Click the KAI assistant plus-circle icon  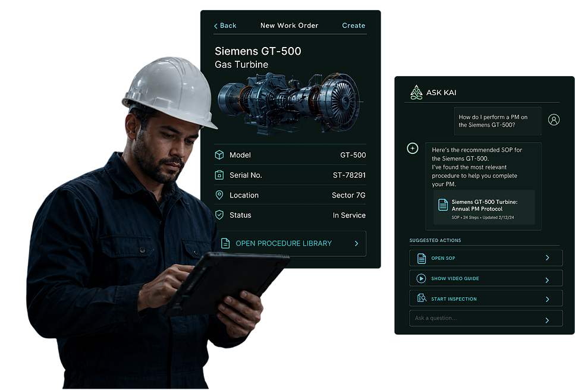pyautogui.click(x=413, y=148)
